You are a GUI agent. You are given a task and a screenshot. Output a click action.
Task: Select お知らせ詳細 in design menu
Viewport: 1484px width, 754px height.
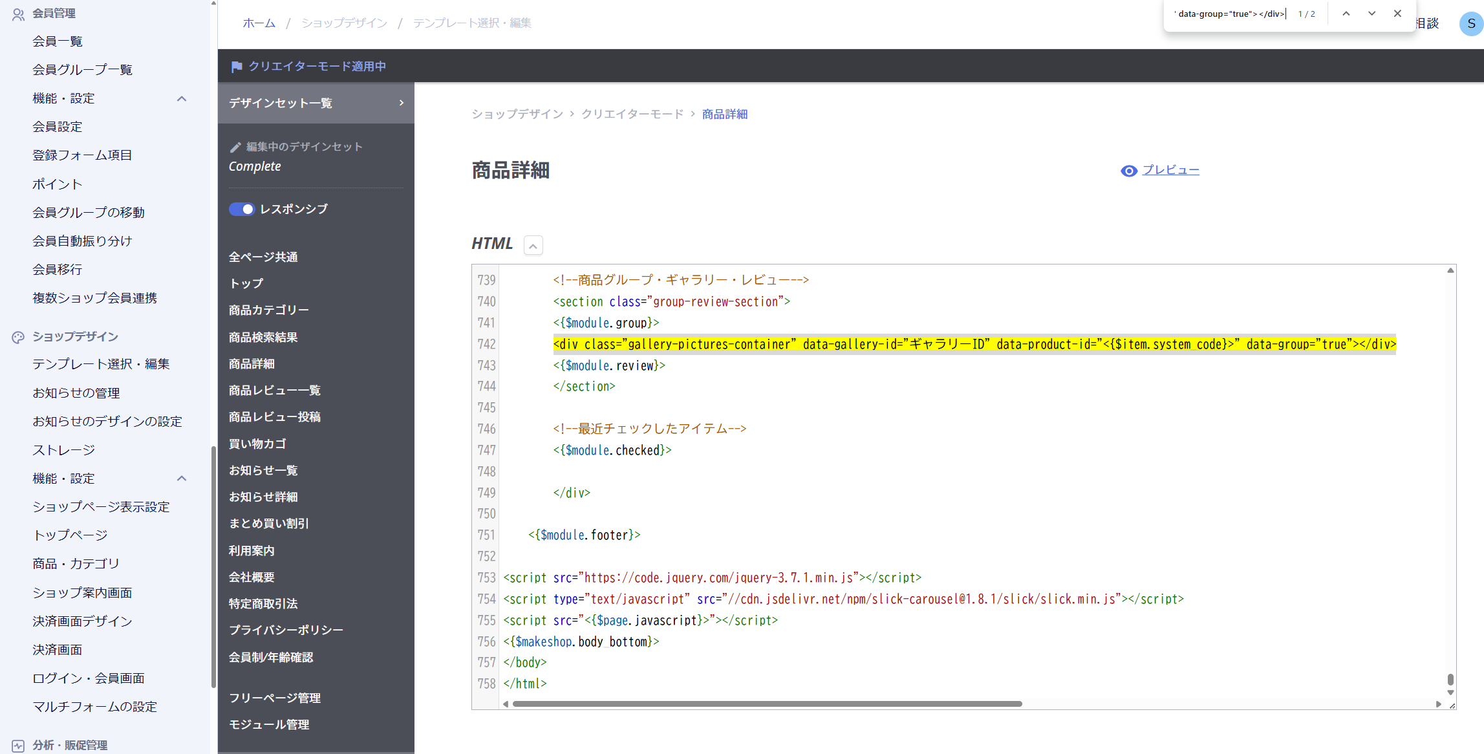pyautogui.click(x=263, y=497)
